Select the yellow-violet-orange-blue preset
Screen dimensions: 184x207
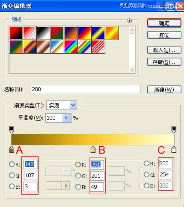tap(30, 47)
